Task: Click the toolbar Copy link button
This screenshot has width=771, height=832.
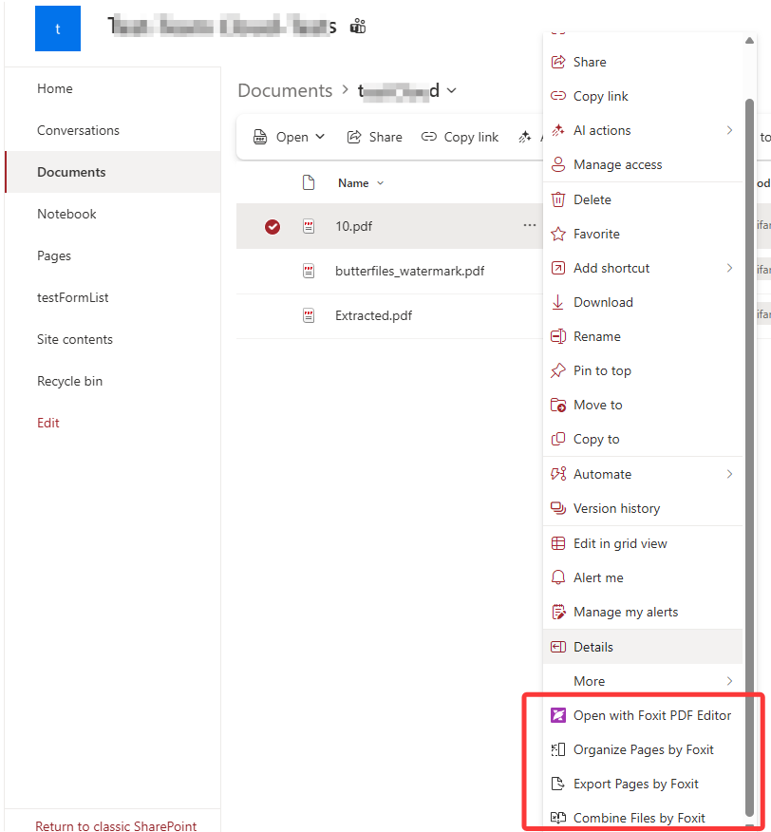Action: (x=460, y=137)
